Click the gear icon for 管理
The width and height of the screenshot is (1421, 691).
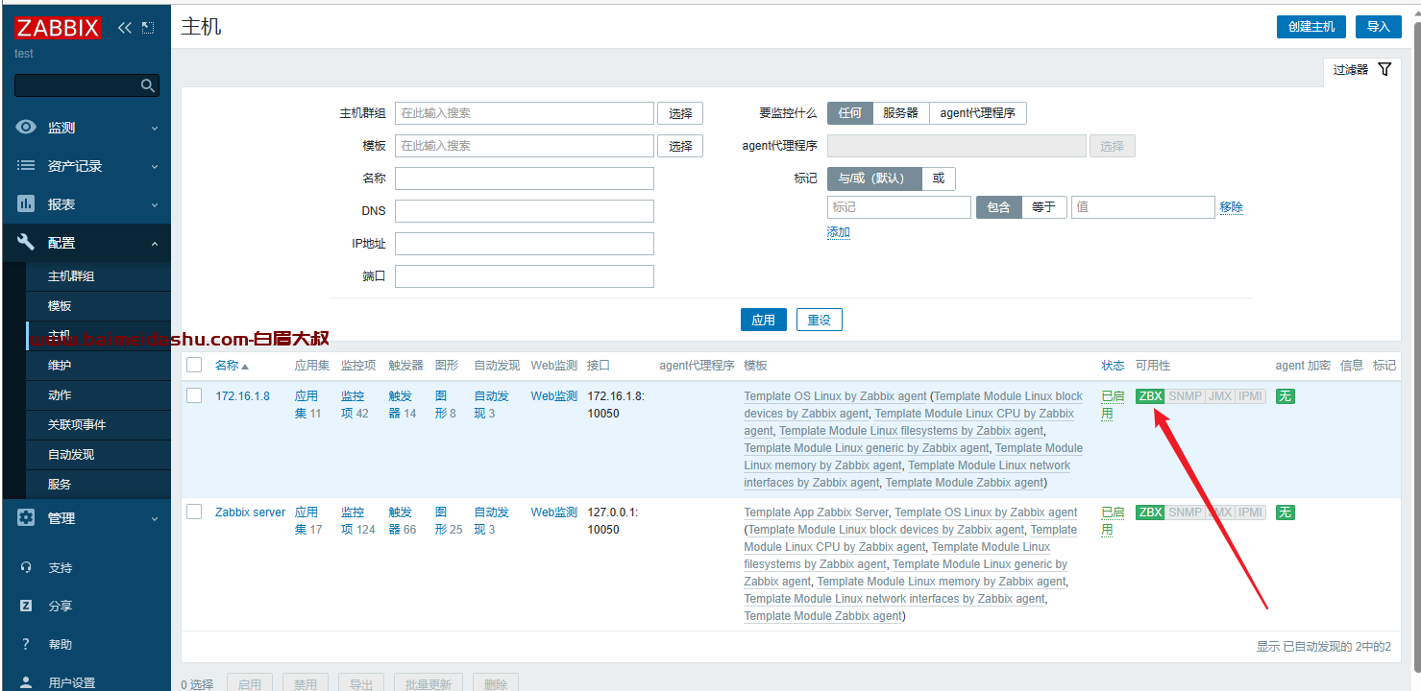(x=26, y=518)
